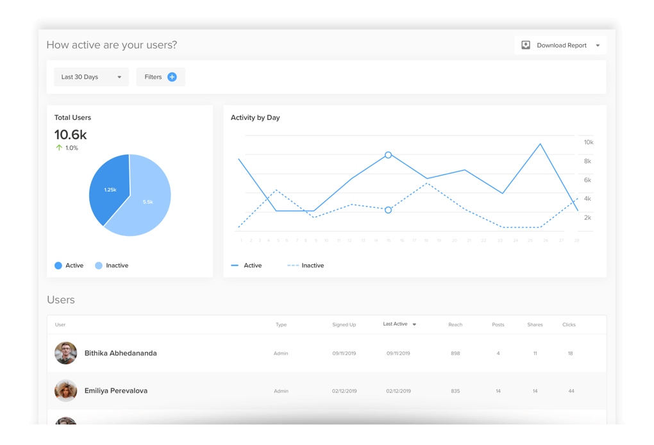Click the Clicks column header

pyautogui.click(x=569, y=324)
